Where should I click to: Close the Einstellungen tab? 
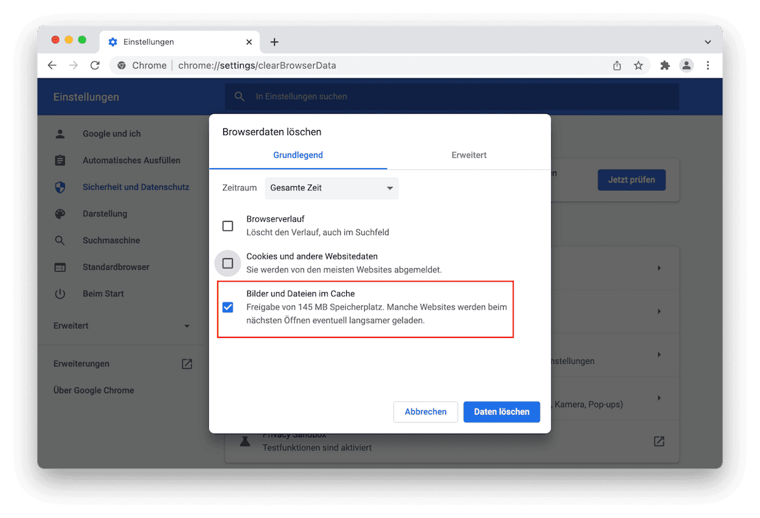(249, 42)
